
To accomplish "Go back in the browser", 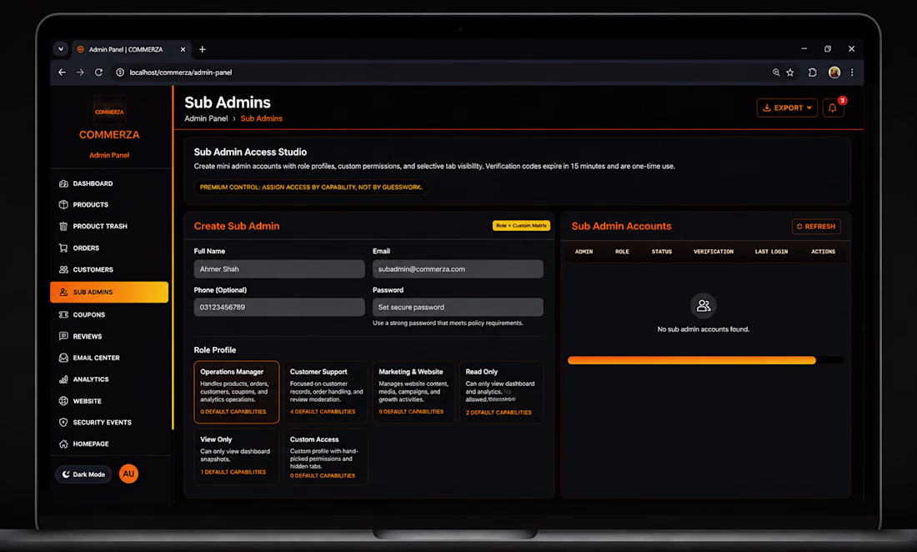I will tap(62, 72).
